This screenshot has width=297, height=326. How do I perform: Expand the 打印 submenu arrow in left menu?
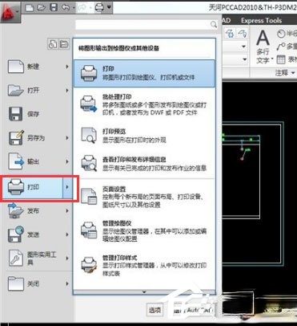pyautogui.click(x=67, y=187)
